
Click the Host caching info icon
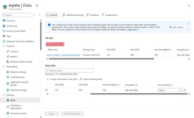pyautogui.click(x=172, y=85)
